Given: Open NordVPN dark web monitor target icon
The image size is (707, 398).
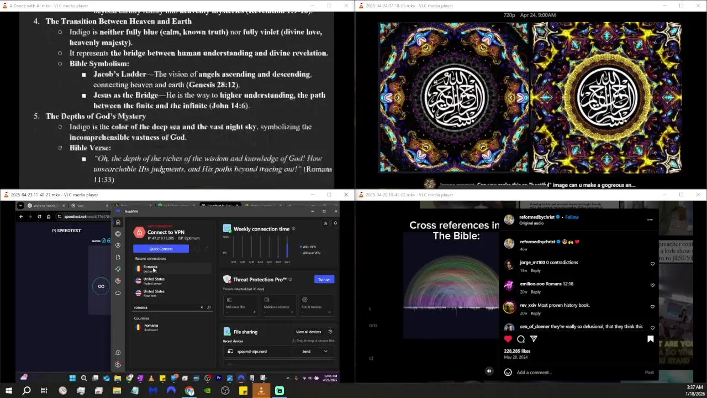Looking at the screenshot, I should coord(118,281).
